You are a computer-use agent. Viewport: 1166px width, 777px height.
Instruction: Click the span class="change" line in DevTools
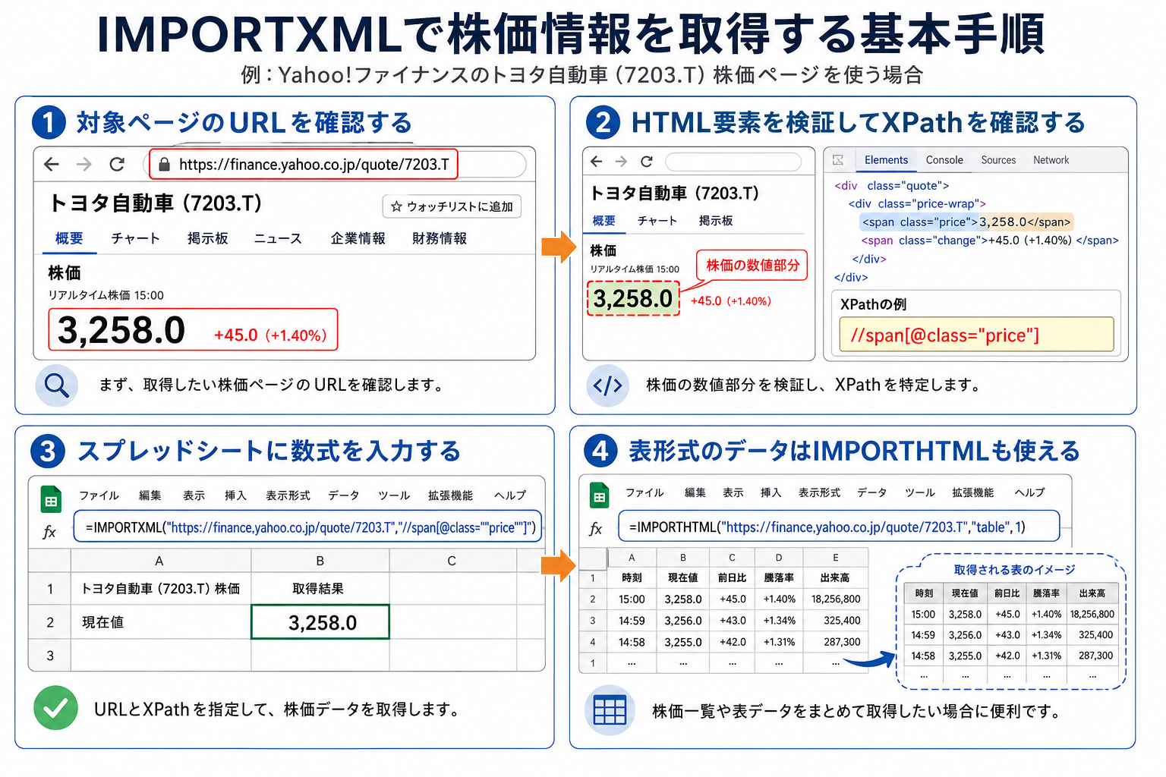click(990, 241)
